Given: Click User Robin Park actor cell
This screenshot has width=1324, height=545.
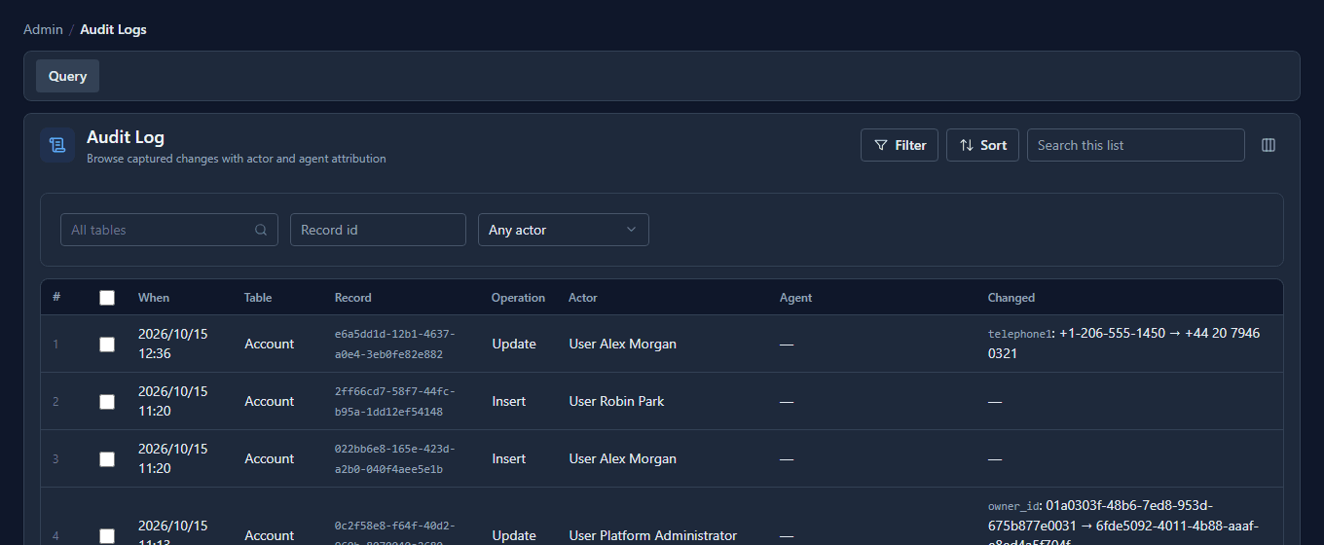Looking at the screenshot, I should pos(616,401).
